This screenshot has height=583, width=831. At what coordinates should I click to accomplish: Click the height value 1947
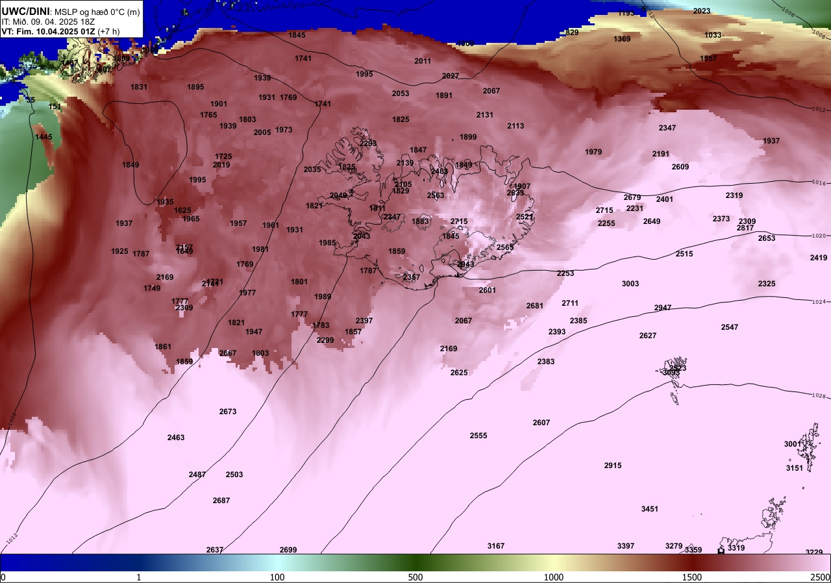click(x=254, y=332)
